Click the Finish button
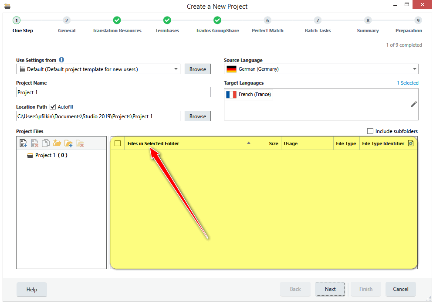This screenshot has width=433, height=304. pos(366,289)
